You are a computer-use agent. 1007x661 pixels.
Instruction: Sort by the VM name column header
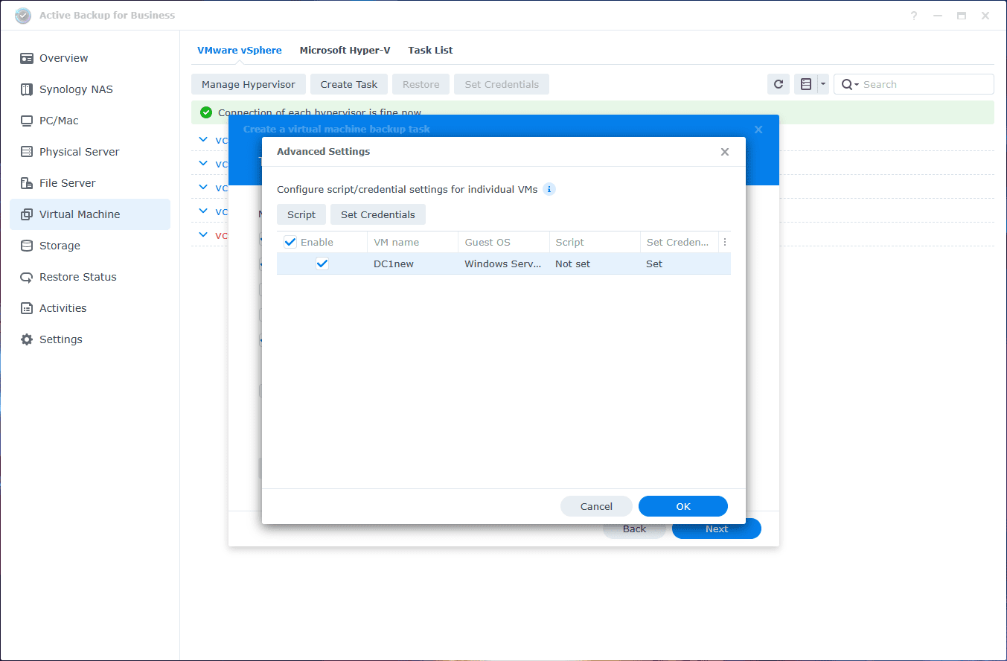pyautogui.click(x=412, y=242)
